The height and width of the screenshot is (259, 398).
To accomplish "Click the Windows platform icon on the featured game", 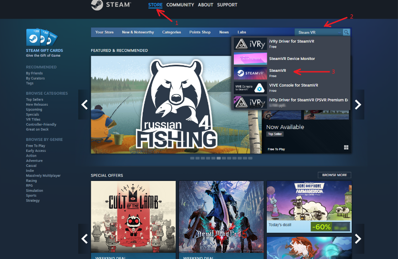I will [346, 148].
